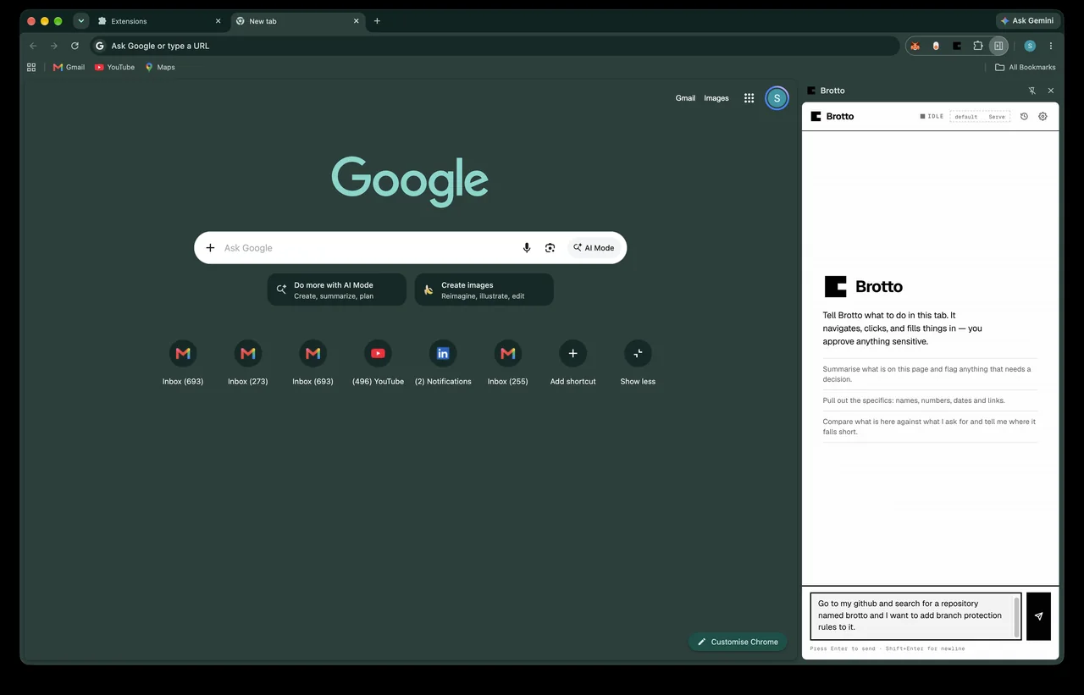
Task: Send the prompt with the arrow button
Action: pos(1038,616)
